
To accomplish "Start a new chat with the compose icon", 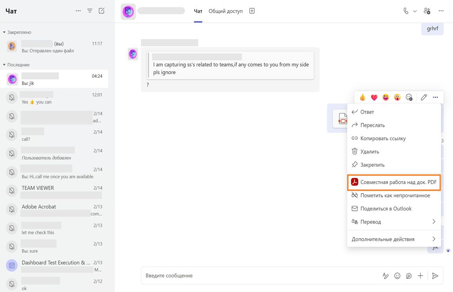I will (x=102, y=11).
